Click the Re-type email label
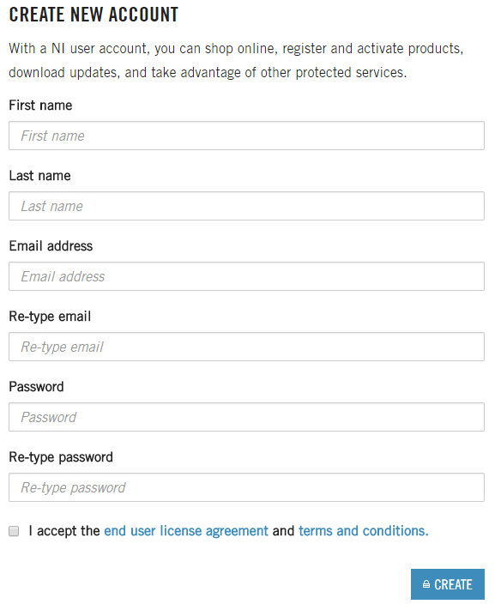This screenshot has height=610, width=501. 50,317
